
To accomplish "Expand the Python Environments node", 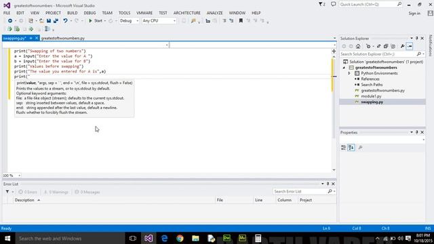I will click(349, 73).
